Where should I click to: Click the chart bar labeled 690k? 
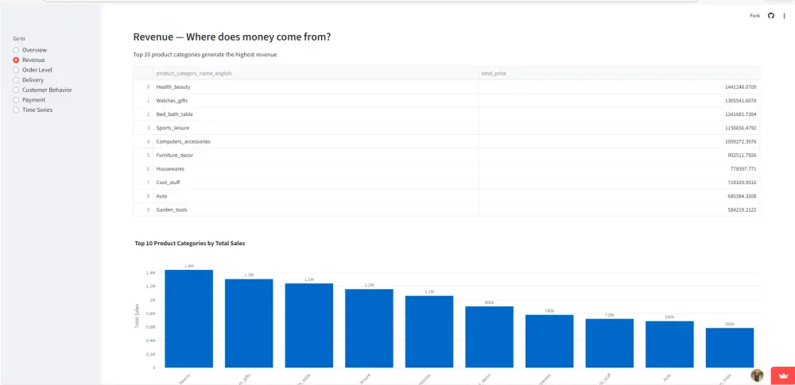[669, 344]
